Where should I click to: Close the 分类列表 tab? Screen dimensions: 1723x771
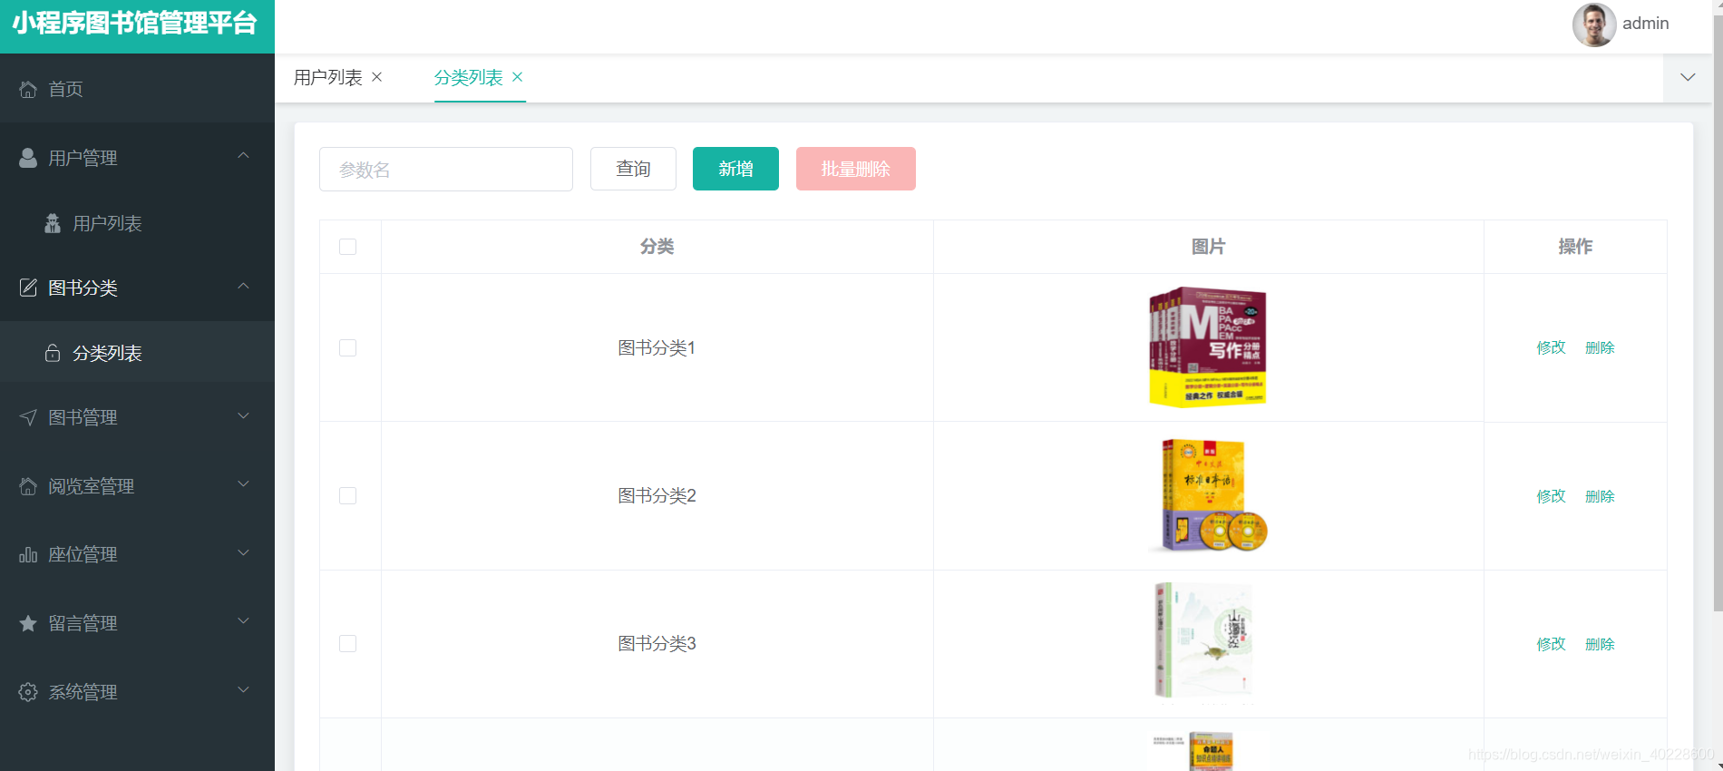point(518,77)
